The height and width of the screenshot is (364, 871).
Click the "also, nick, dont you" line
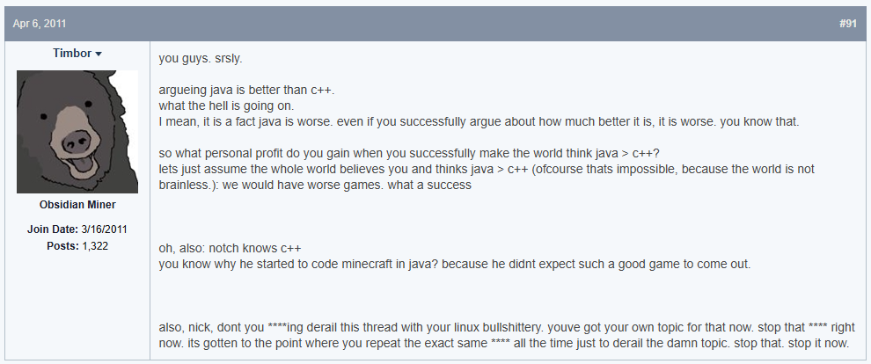pos(507,327)
